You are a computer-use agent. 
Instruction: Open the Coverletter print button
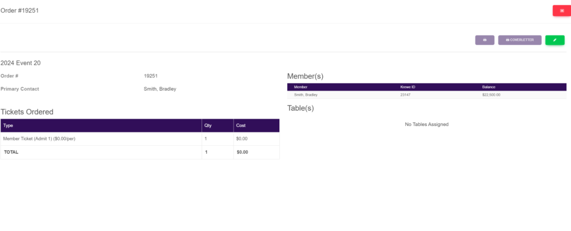(519, 40)
